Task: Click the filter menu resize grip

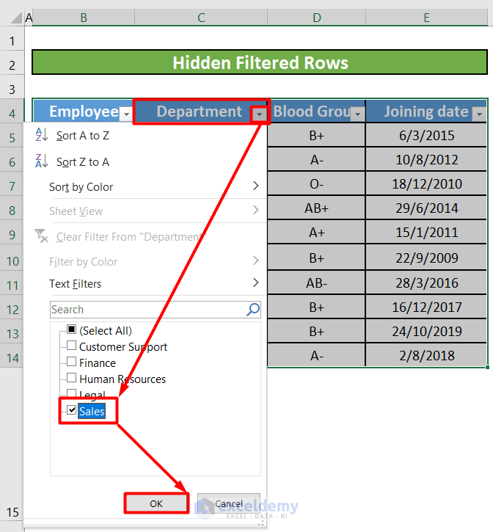Action: [261, 523]
